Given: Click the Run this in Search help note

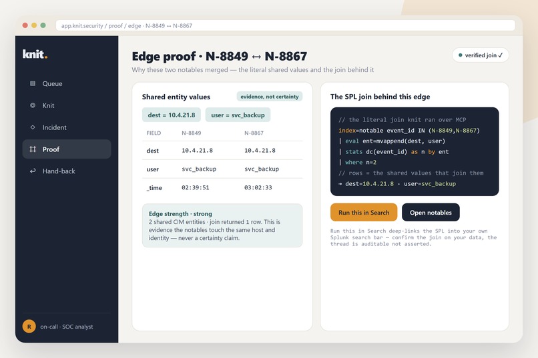Looking at the screenshot, I should coord(413,237).
